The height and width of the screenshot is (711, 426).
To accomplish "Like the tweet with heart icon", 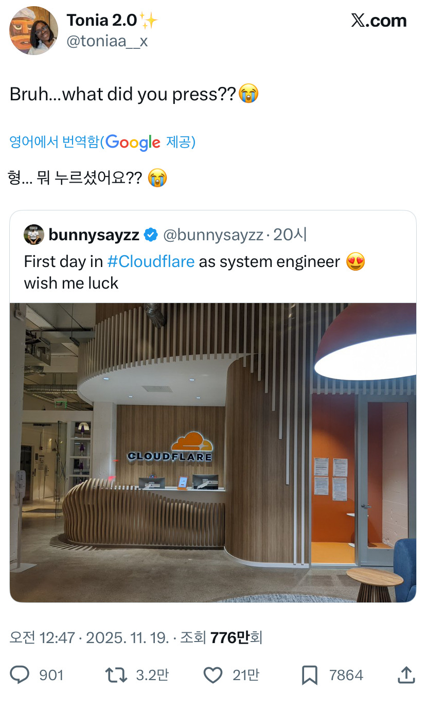I will (213, 675).
